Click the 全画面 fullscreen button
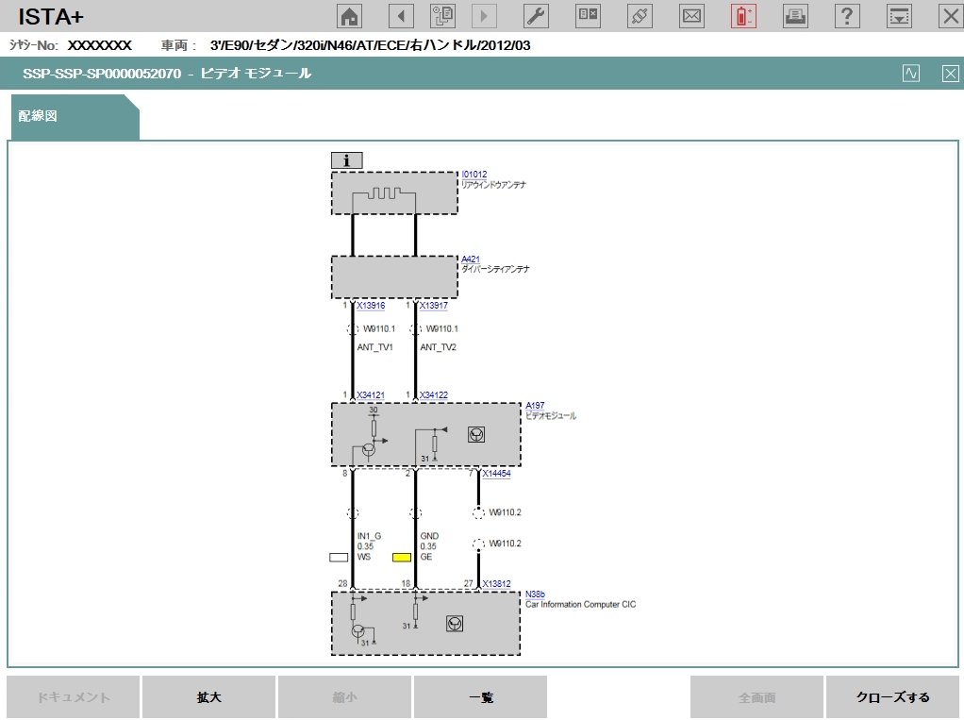This screenshot has width=964, height=720. click(x=756, y=697)
